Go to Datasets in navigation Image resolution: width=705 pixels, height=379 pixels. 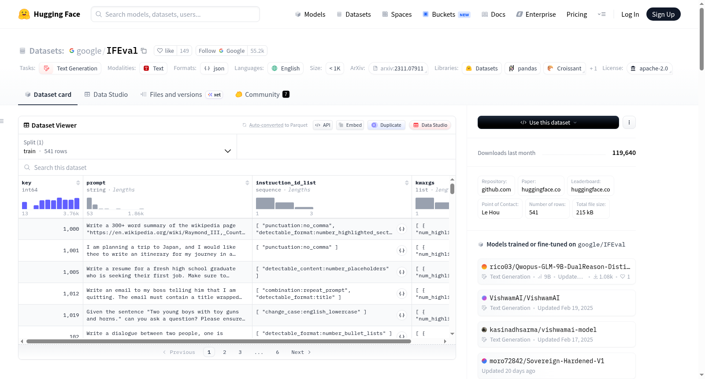coord(353,14)
